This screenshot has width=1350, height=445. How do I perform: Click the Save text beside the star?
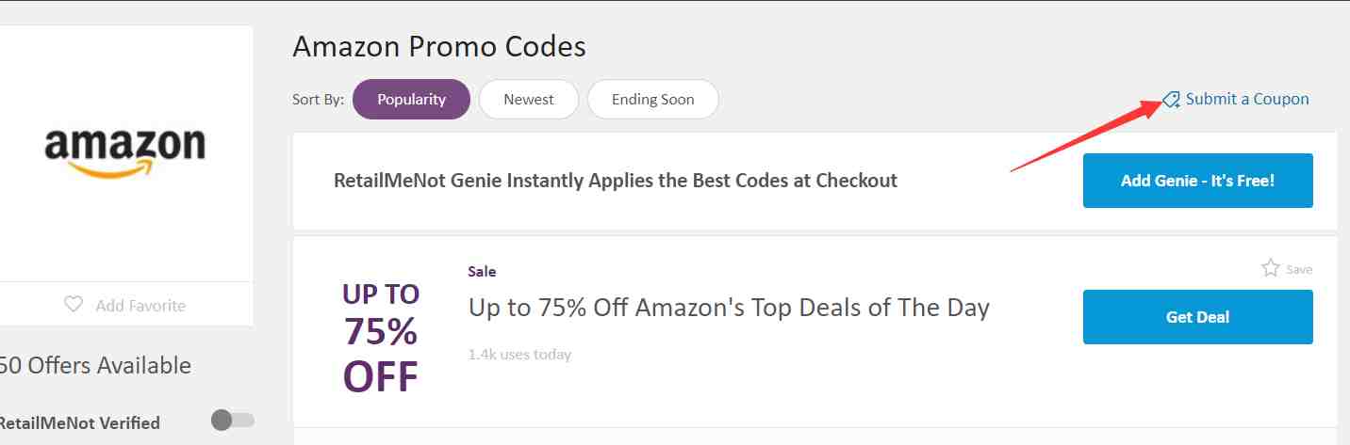click(1299, 269)
